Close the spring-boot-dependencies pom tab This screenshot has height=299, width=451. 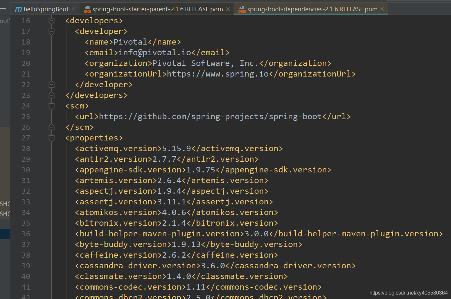click(382, 9)
